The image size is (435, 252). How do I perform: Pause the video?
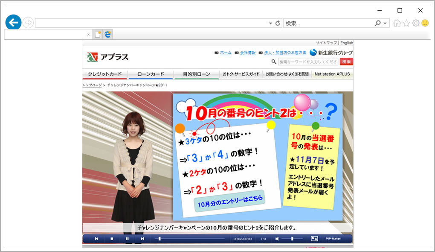pyautogui.click(x=127, y=239)
